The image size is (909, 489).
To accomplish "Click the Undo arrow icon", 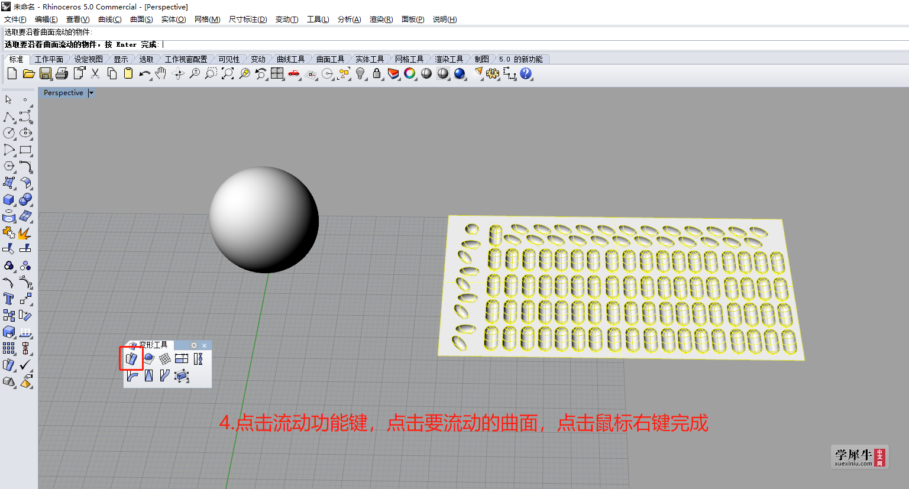I will click(x=145, y=73).
